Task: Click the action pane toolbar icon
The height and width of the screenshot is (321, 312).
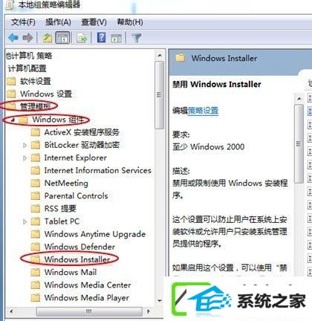Action: (117, 38)
